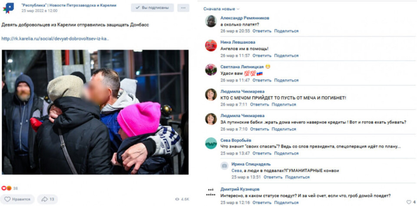Click Ответить under Ирина Спицнадель's reply

pyautogui.click(x=273, y=177)
